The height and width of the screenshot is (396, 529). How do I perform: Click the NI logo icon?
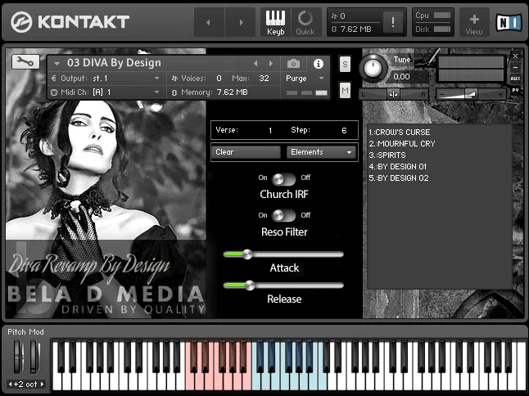click(x=509, y=23)
